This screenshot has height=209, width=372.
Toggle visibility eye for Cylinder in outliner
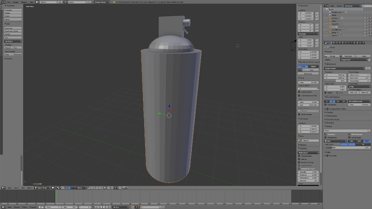(x=364, y=27)
